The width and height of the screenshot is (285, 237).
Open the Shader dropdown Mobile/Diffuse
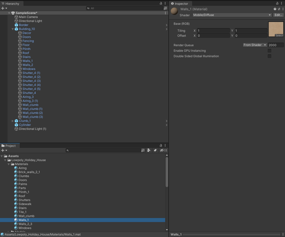[x=232, y=15]
